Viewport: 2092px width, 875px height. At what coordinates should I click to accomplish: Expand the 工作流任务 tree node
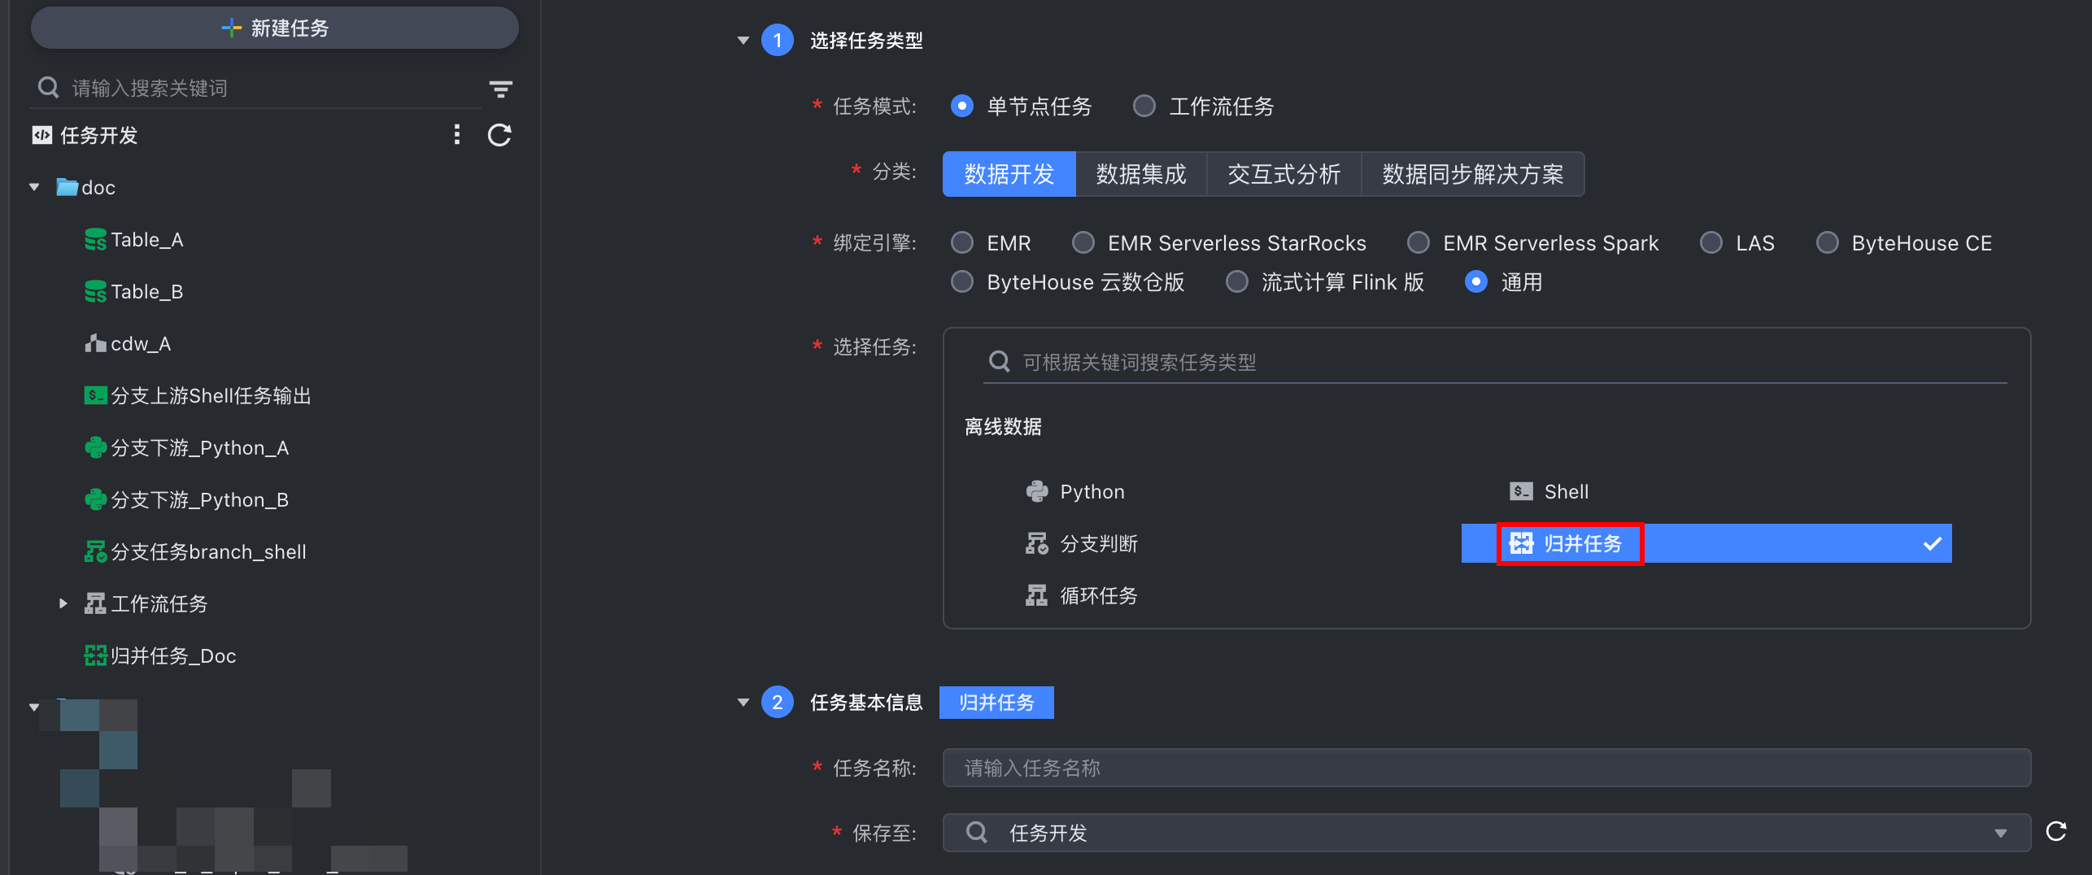click(x=63, y=603)
